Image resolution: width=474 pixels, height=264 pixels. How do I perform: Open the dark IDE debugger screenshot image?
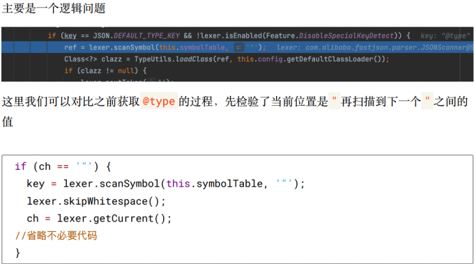coord(237,54)
